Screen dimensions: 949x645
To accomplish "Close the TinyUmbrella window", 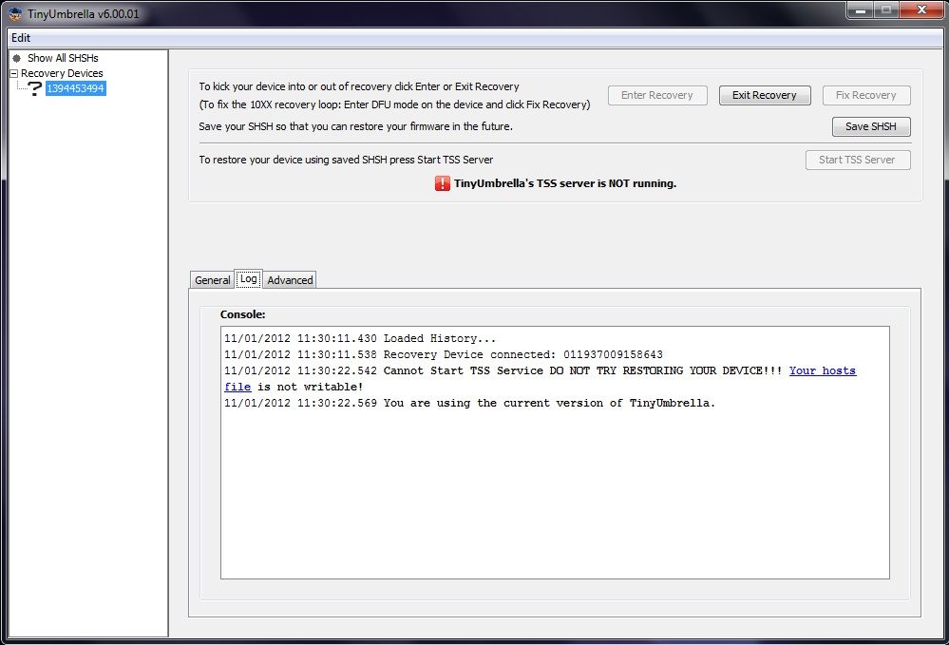I will [x=921, y=10].
